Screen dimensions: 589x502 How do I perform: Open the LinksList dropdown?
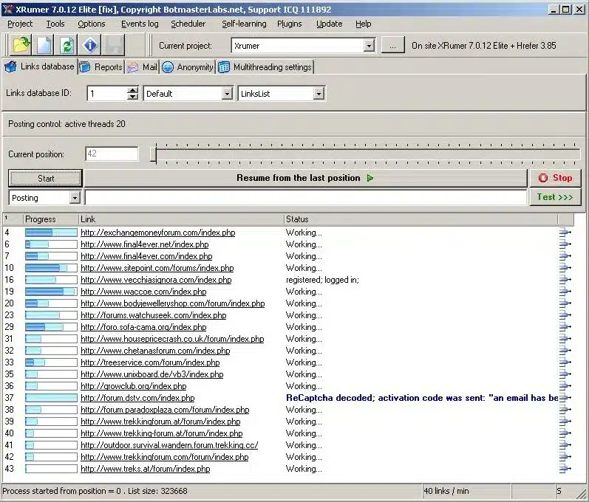click(x=319, y=94)
